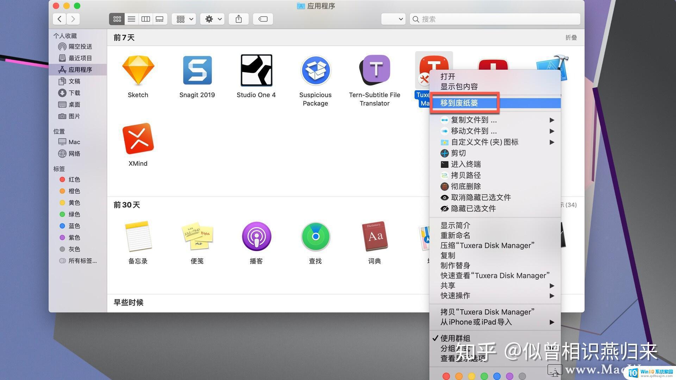Choose 重新命名 in context menu
The height and width of the screenshot is (380, 676).
495,235
